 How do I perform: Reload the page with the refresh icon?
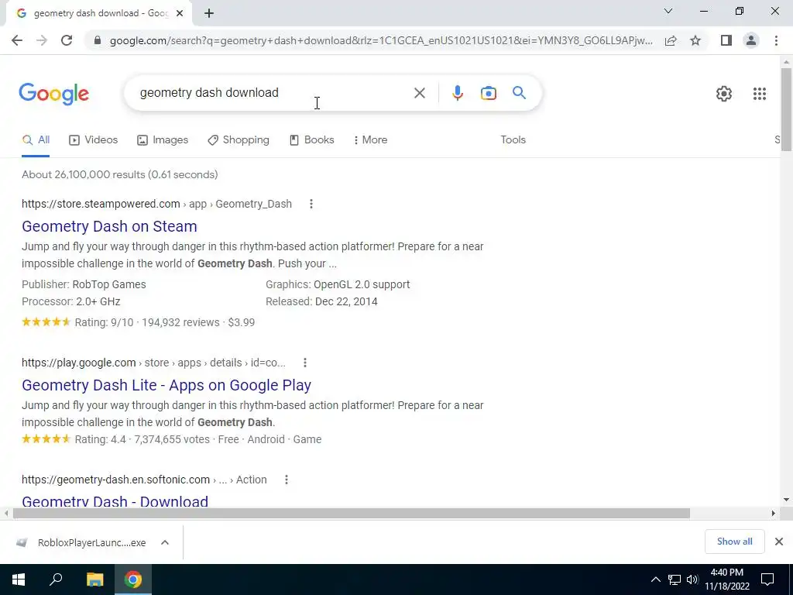(x=67, y=40)
